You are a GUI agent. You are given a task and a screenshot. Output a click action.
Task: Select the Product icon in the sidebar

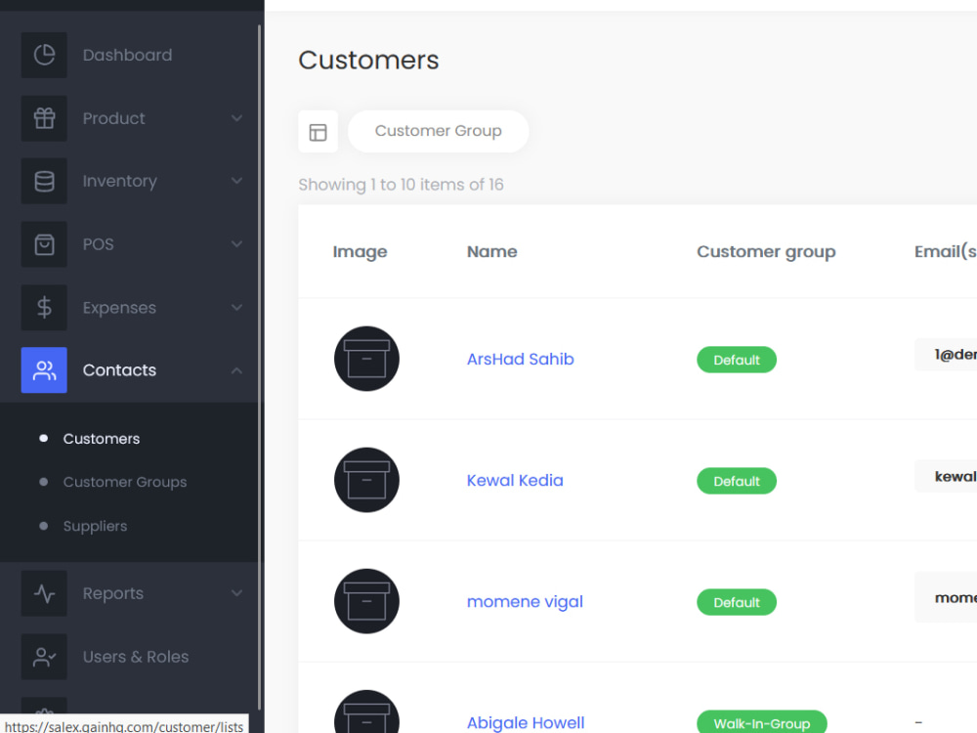44,118
